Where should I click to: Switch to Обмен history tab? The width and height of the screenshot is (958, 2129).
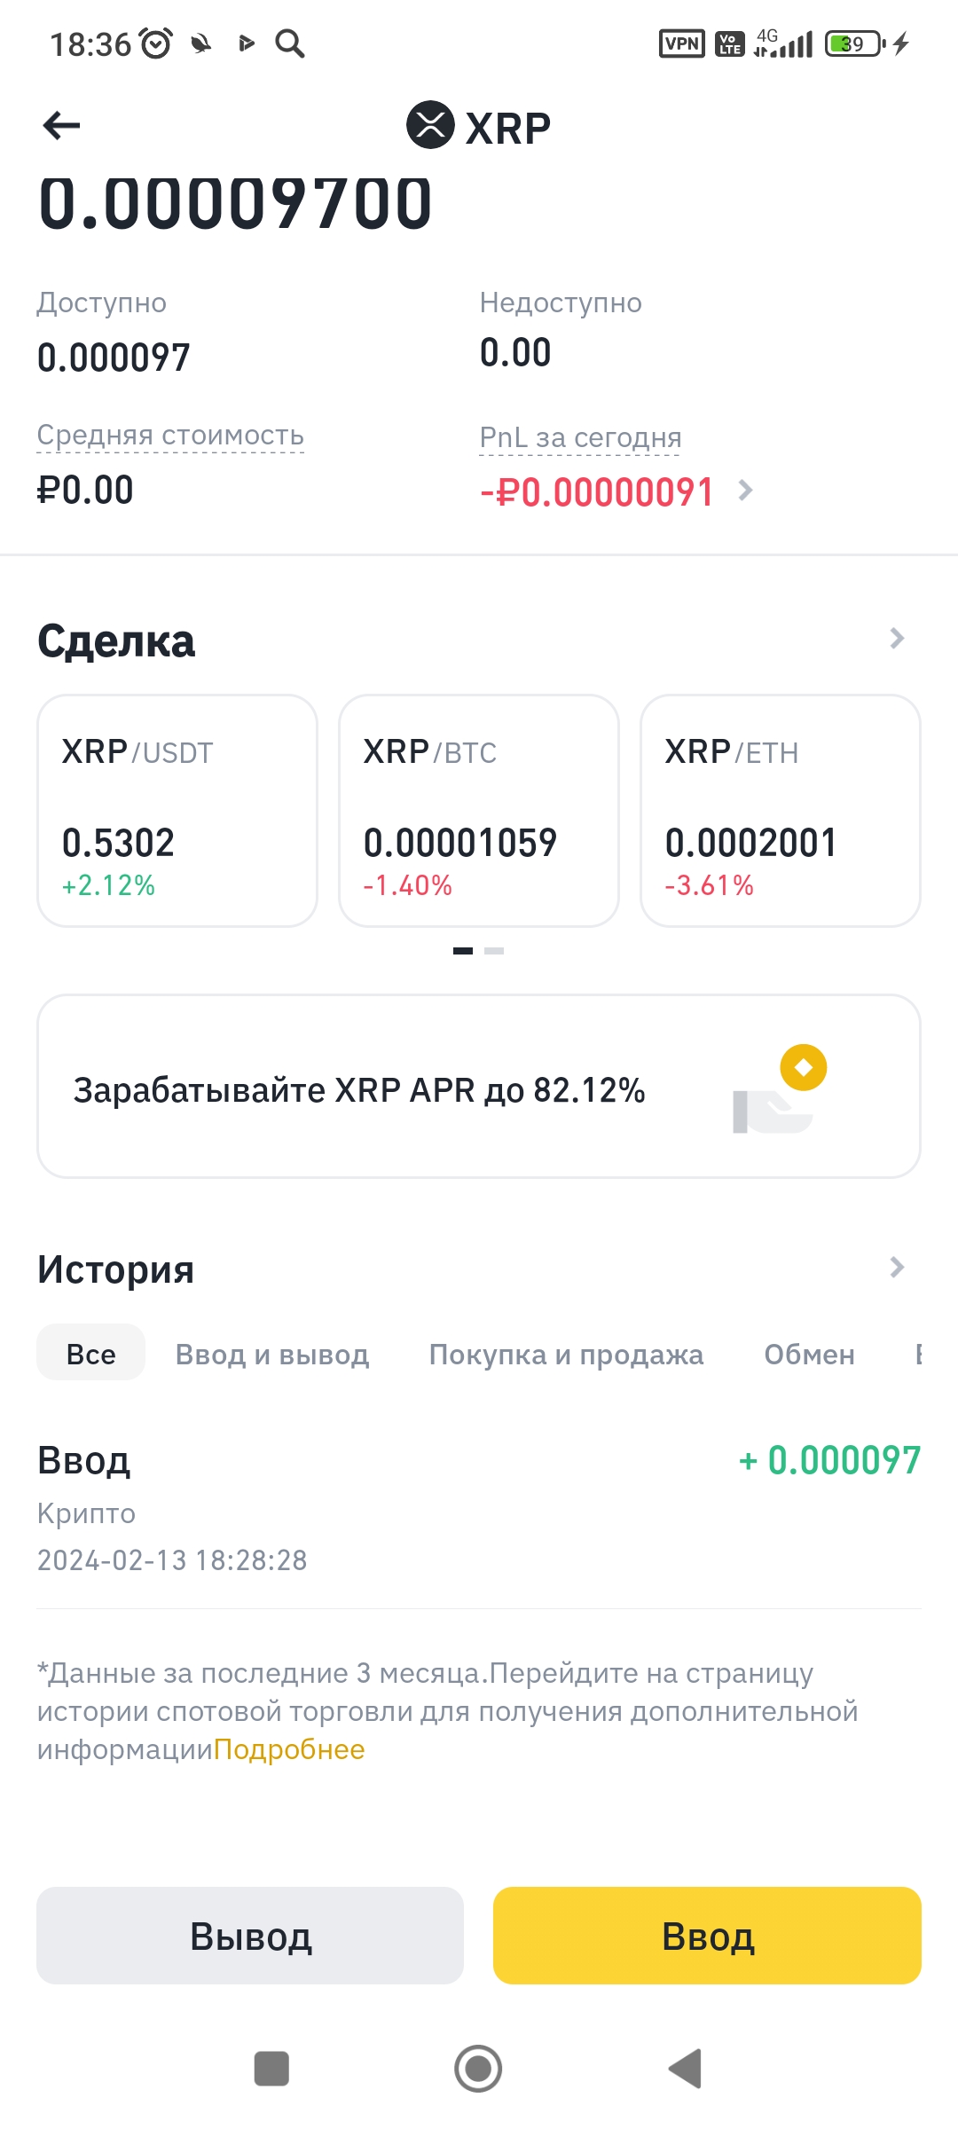pyautogui.click(x=809, y=1355)
